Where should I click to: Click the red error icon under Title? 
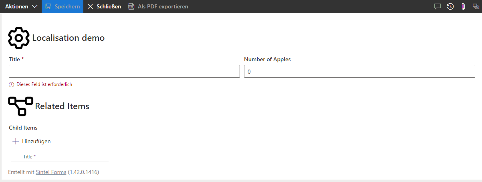tap(11, 84)
